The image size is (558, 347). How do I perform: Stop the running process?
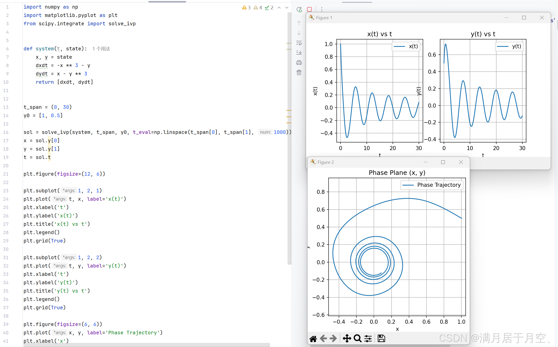309,9
